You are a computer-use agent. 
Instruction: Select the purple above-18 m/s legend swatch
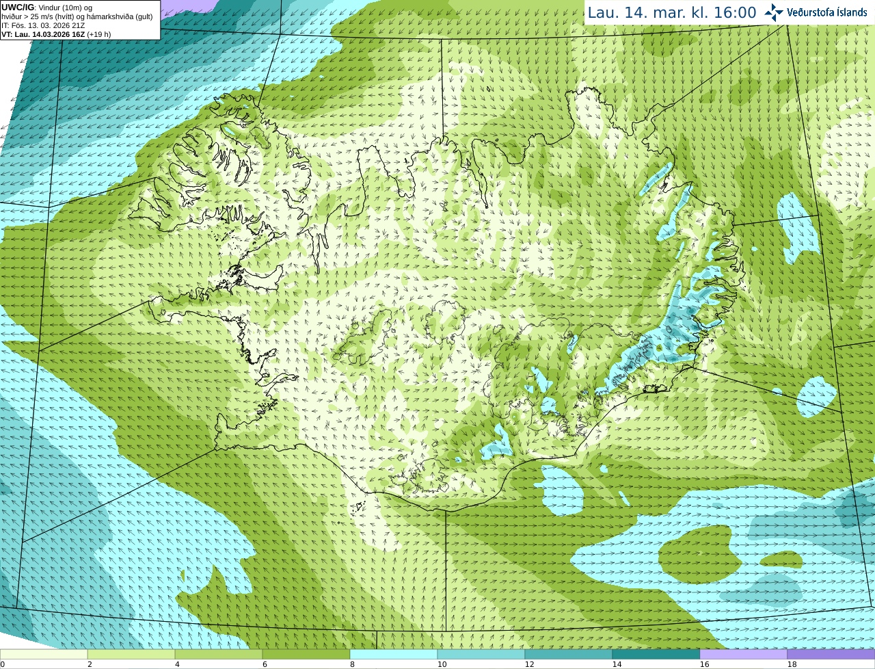point(831,654)
